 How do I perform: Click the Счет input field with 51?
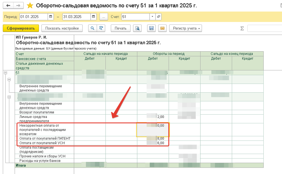136,17
